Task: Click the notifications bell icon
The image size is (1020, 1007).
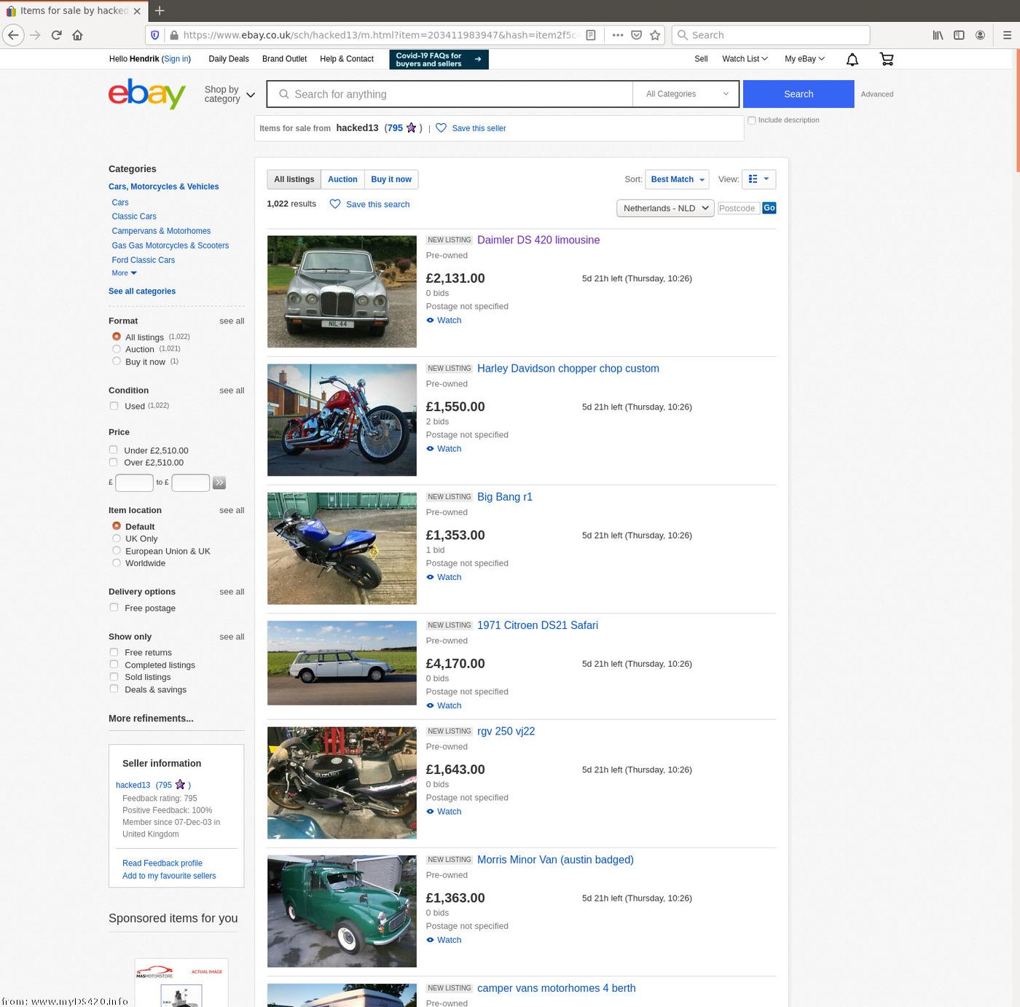Action: [852, 59]
